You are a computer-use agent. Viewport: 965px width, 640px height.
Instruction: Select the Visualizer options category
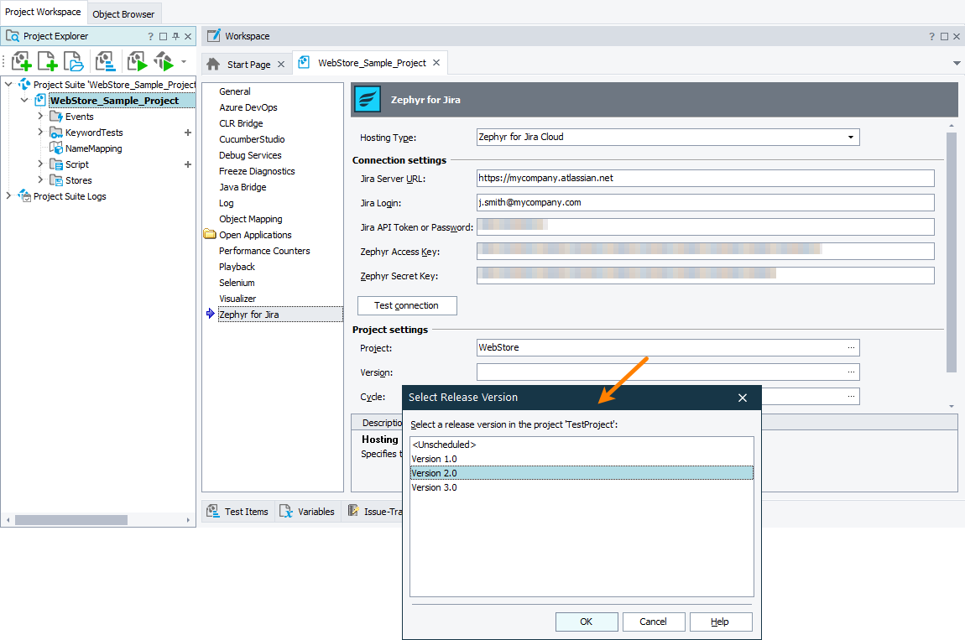point(237,299)
